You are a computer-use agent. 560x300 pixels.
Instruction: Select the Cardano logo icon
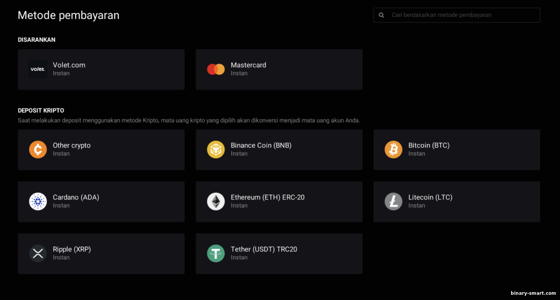click(38, 201)
